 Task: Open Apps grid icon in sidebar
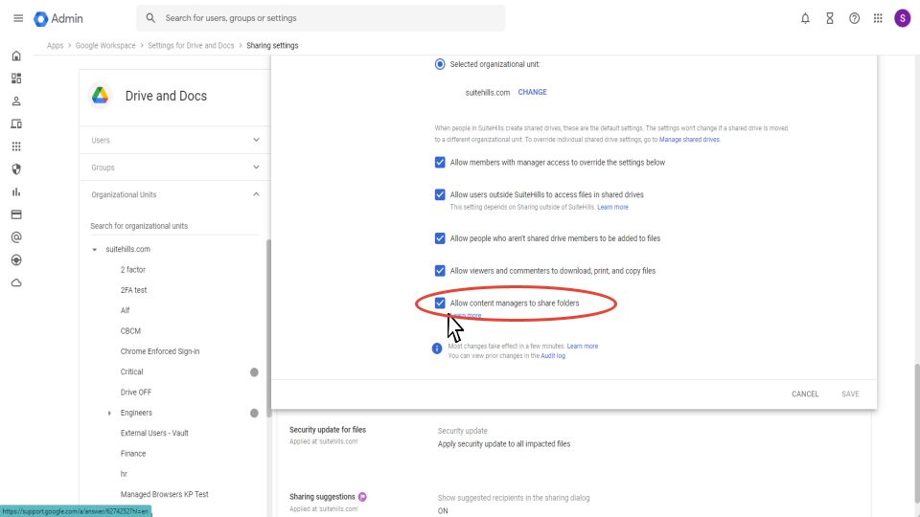pos(16,146)
